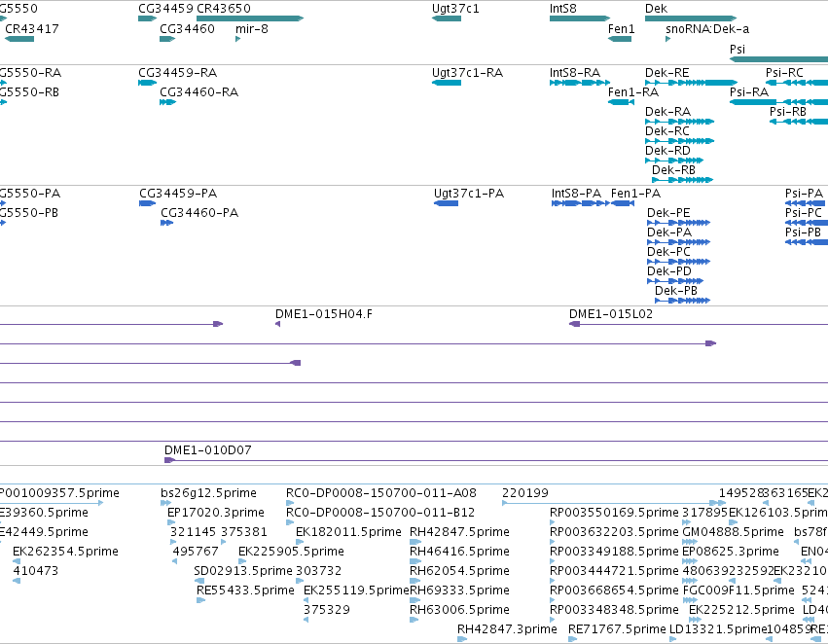Select EST EP17020.3prime
The height and width of the screenshot is (644, 828).
pos(171,522)
